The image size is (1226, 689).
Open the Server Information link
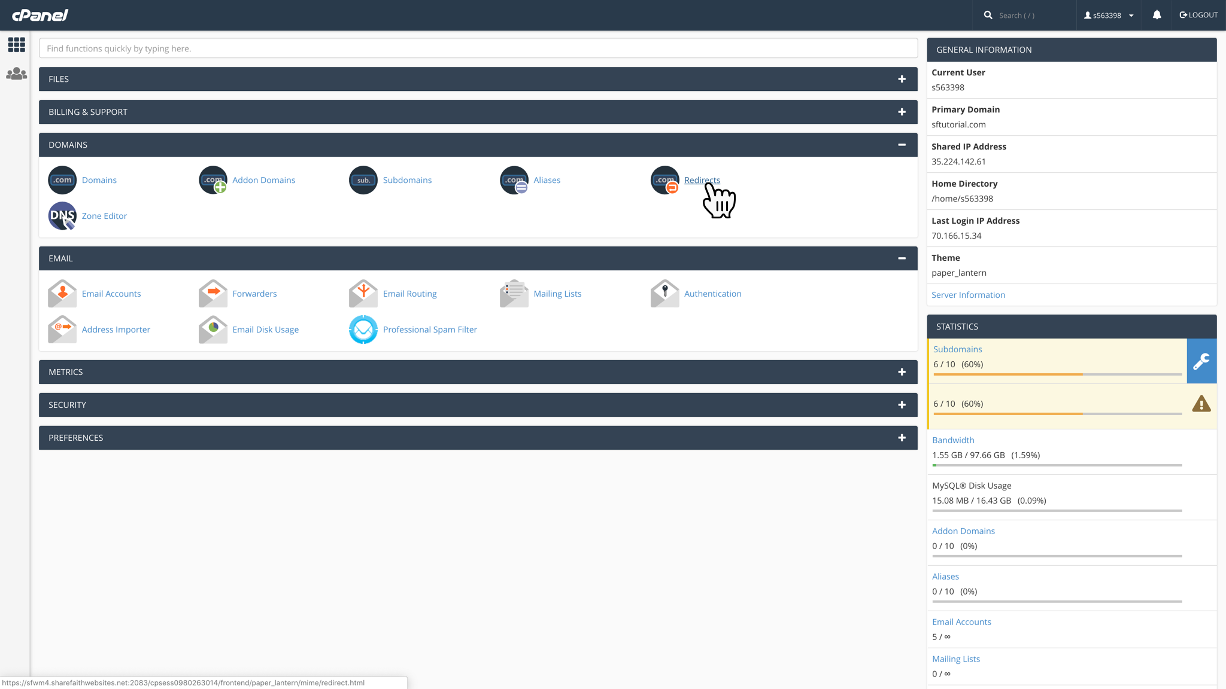tap(968, 295)
